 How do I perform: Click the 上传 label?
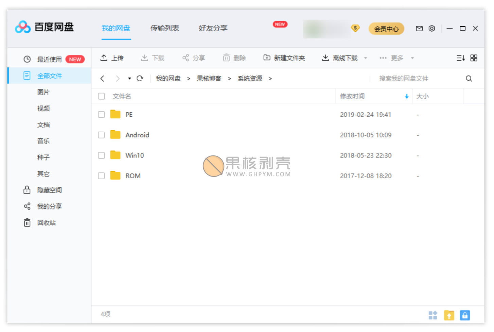point(118,58)
